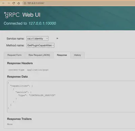Expand the GetPluginCapabilities method selector arrow
Screen dimensions: 135x131
tap(53, 45)
